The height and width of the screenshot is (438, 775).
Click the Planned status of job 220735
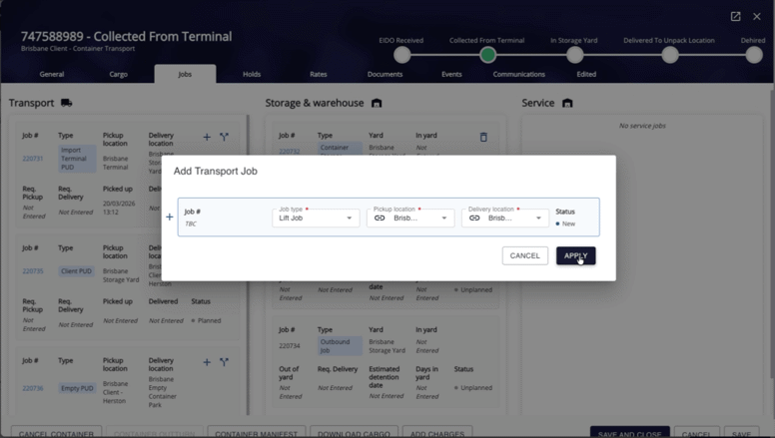(209, 320)
